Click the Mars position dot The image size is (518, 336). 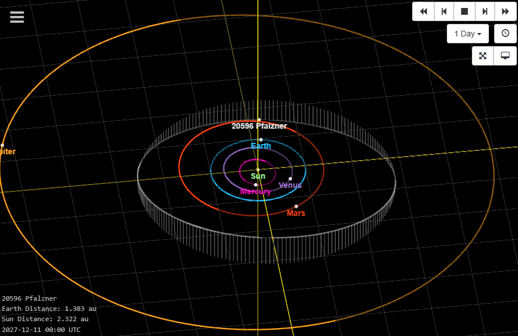(296, 207)
